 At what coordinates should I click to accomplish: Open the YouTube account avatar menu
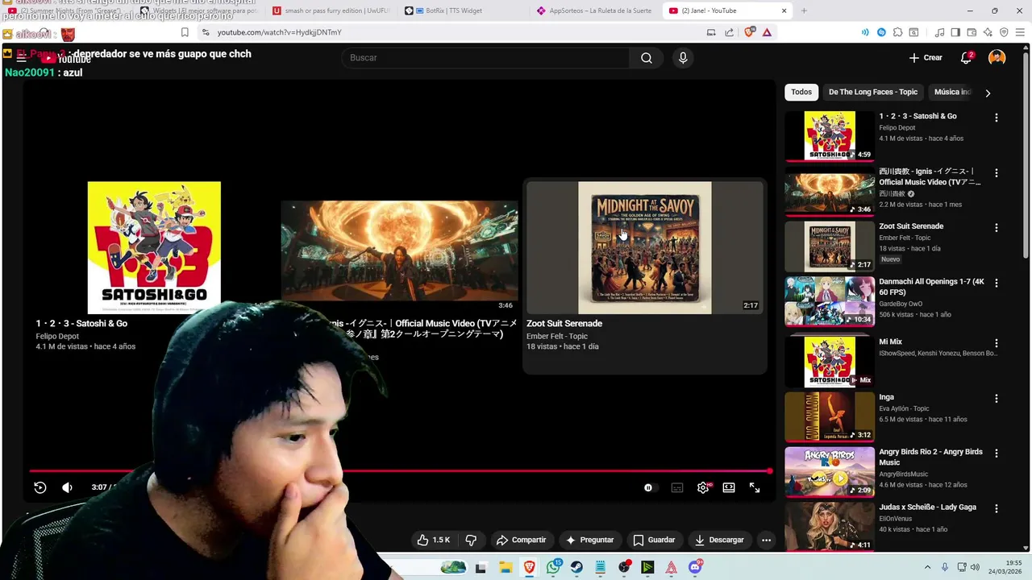coord(997,58)
